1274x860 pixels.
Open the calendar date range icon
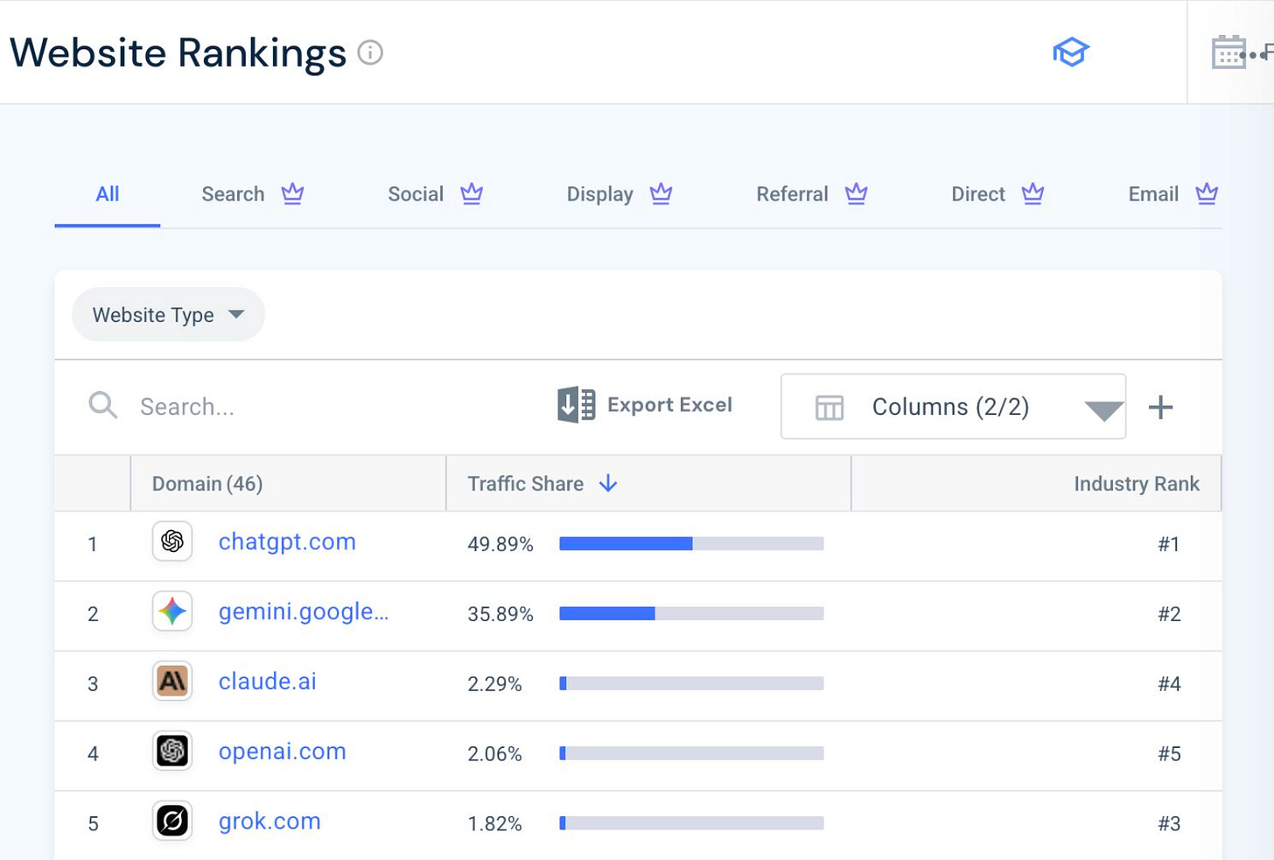click(x=1228, y=52)
